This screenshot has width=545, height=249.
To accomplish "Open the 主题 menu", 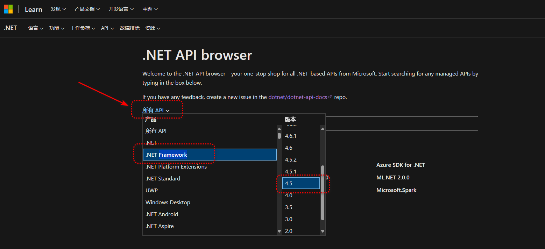I will tap(150, 9).
